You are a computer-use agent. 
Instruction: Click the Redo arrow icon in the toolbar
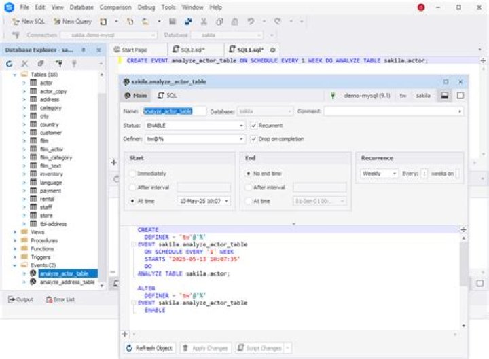(278, 21)
